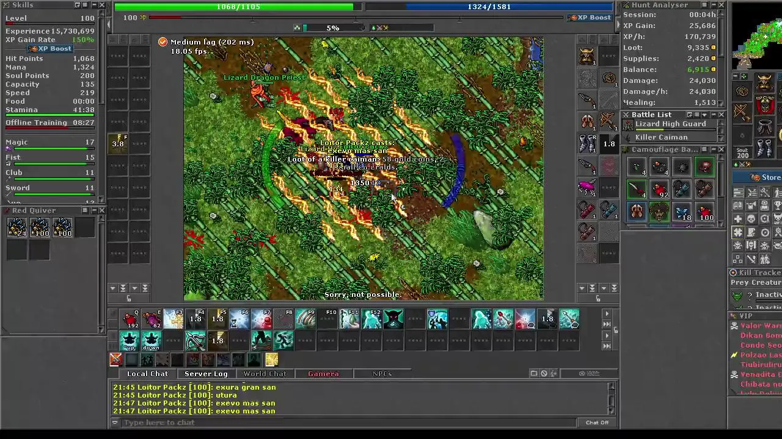The width and height of the screenshot is (782, 439).
Task: Click the minimap thumbnail
Action: (758, 35)
